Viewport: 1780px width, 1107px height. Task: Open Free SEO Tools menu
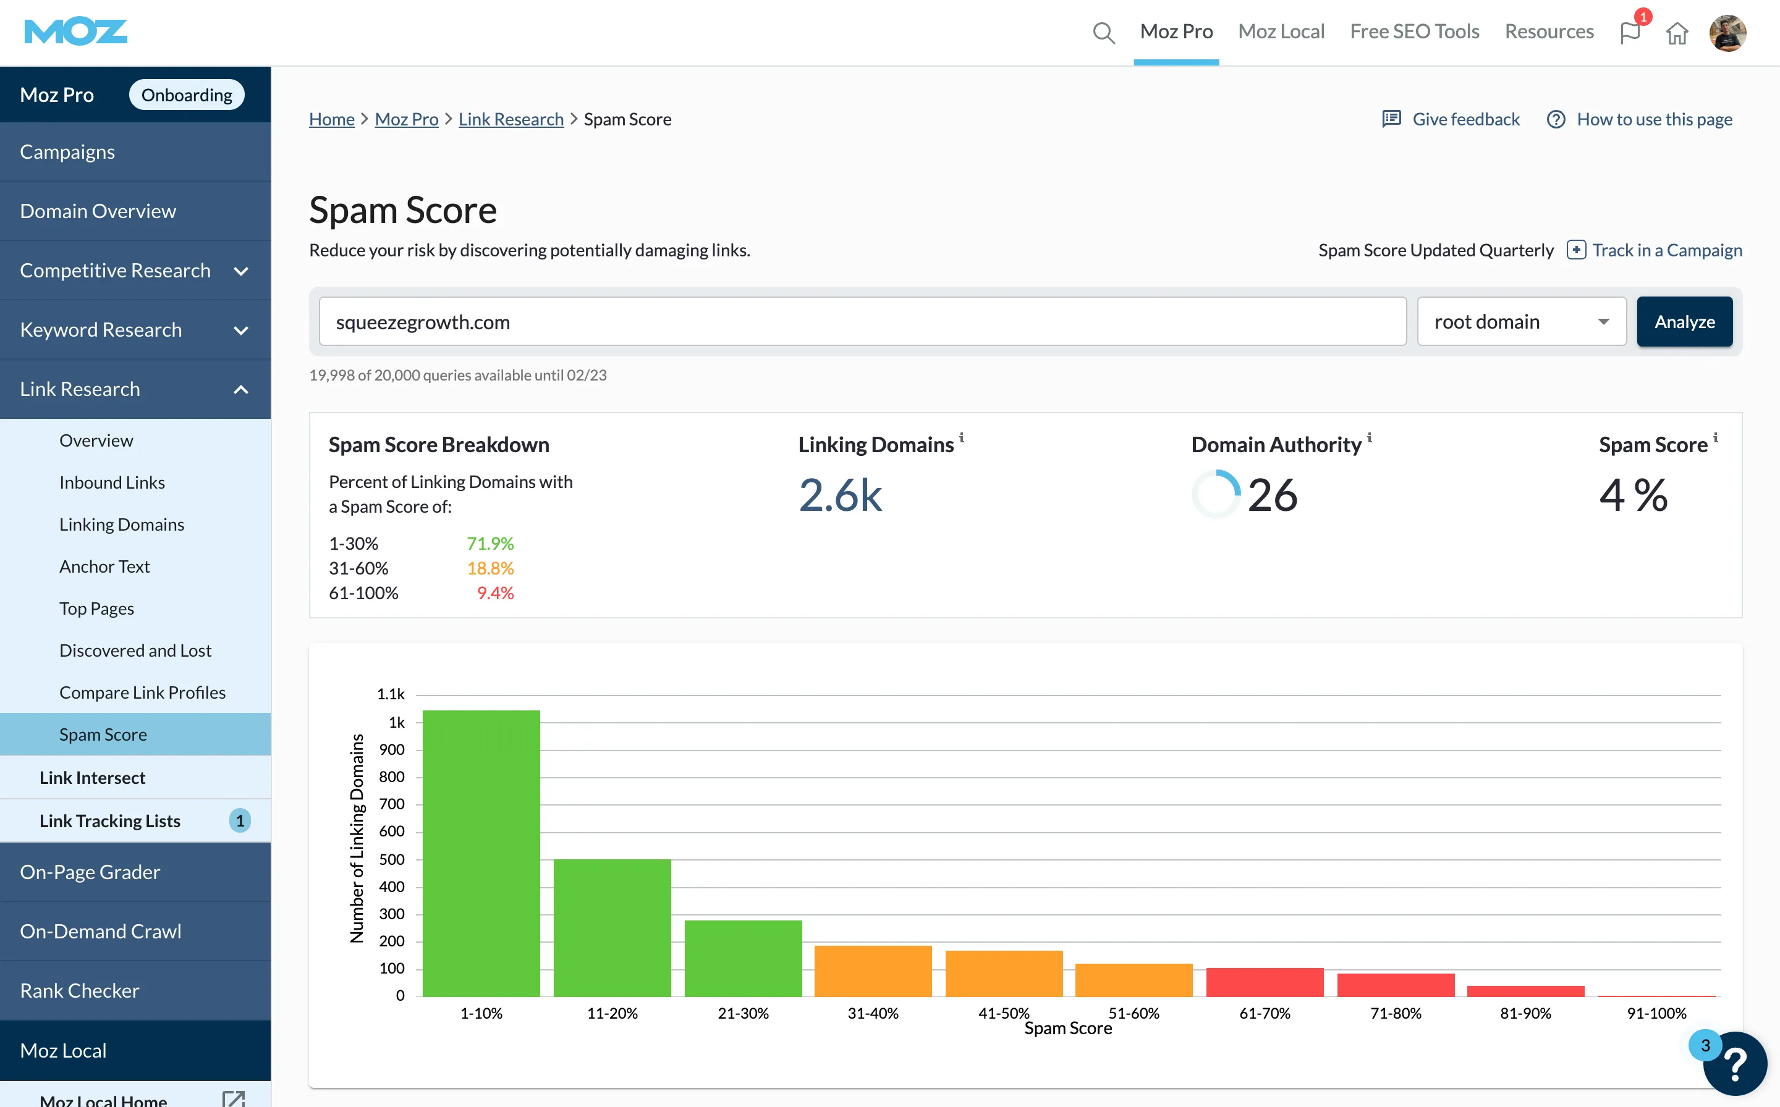click(1413, 32)
